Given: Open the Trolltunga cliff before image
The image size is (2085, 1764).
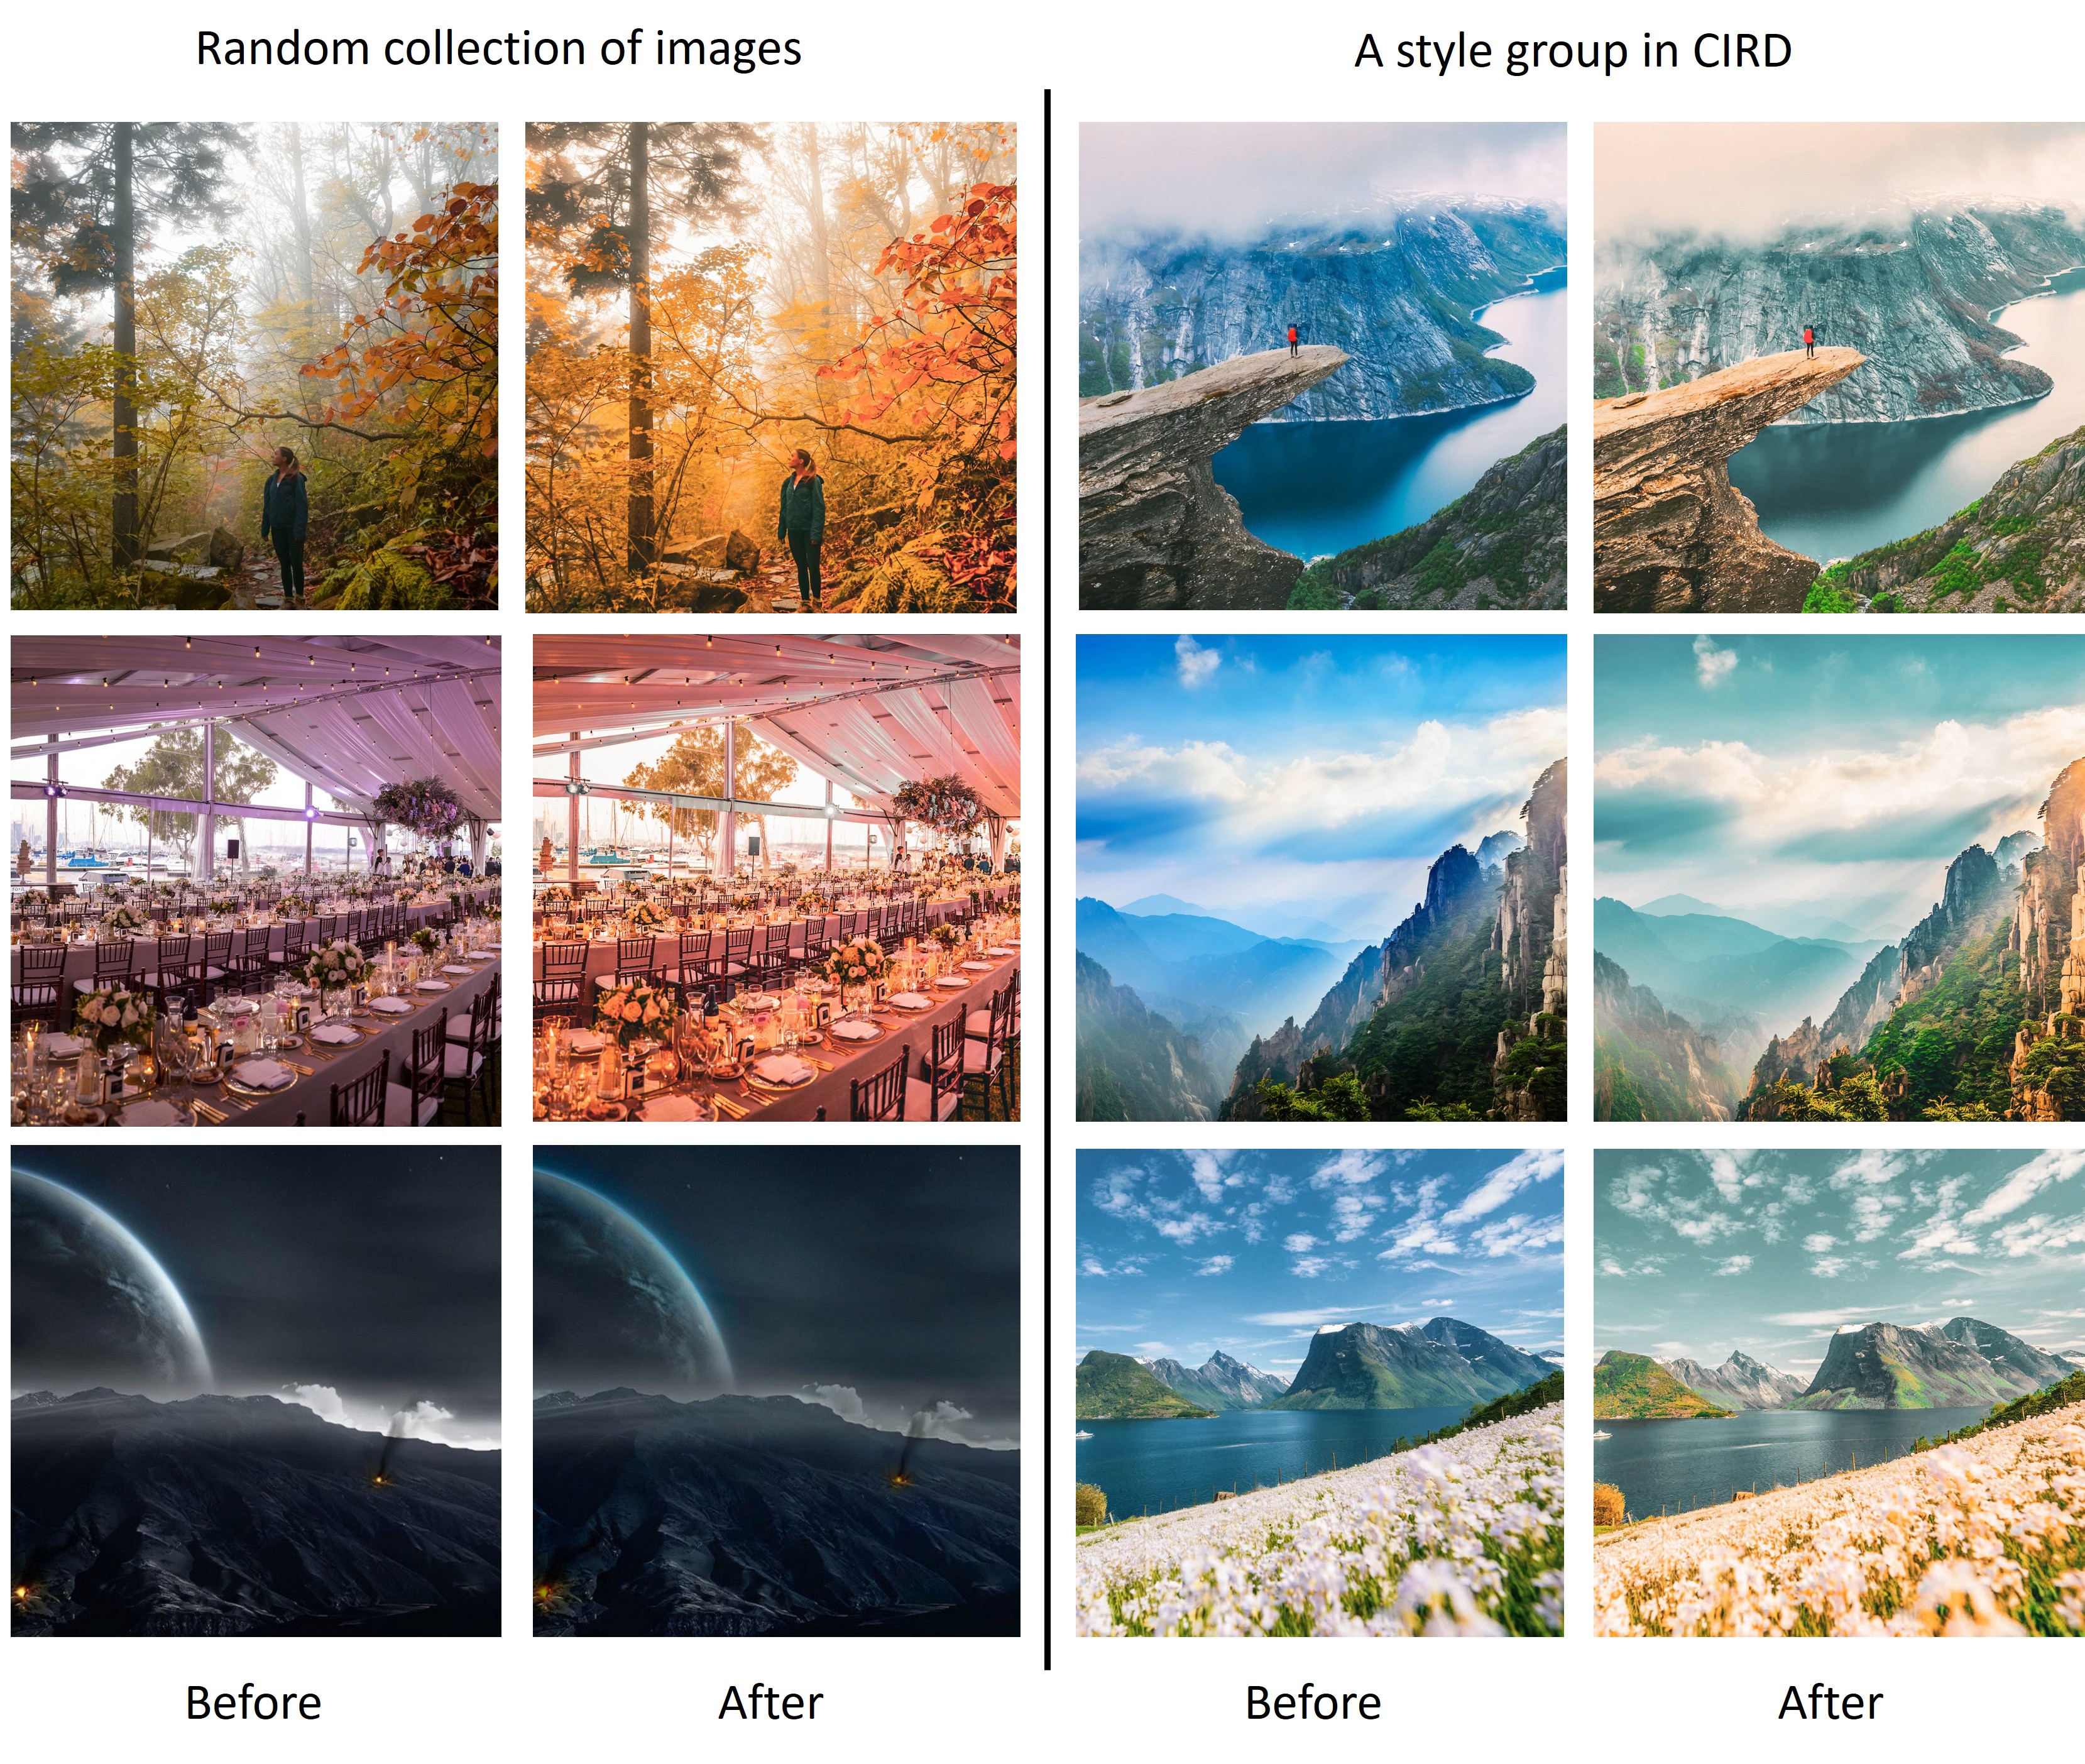Looking at the screenshot, I should (1322, 366).
